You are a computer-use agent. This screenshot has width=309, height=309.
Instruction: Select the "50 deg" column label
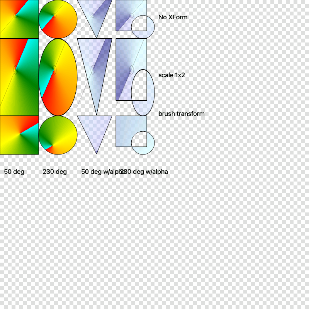coord(14,171)
